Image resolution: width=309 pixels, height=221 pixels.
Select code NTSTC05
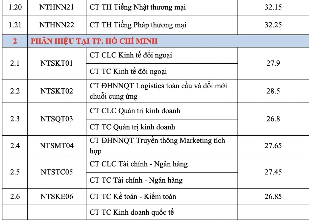[57, 172]
